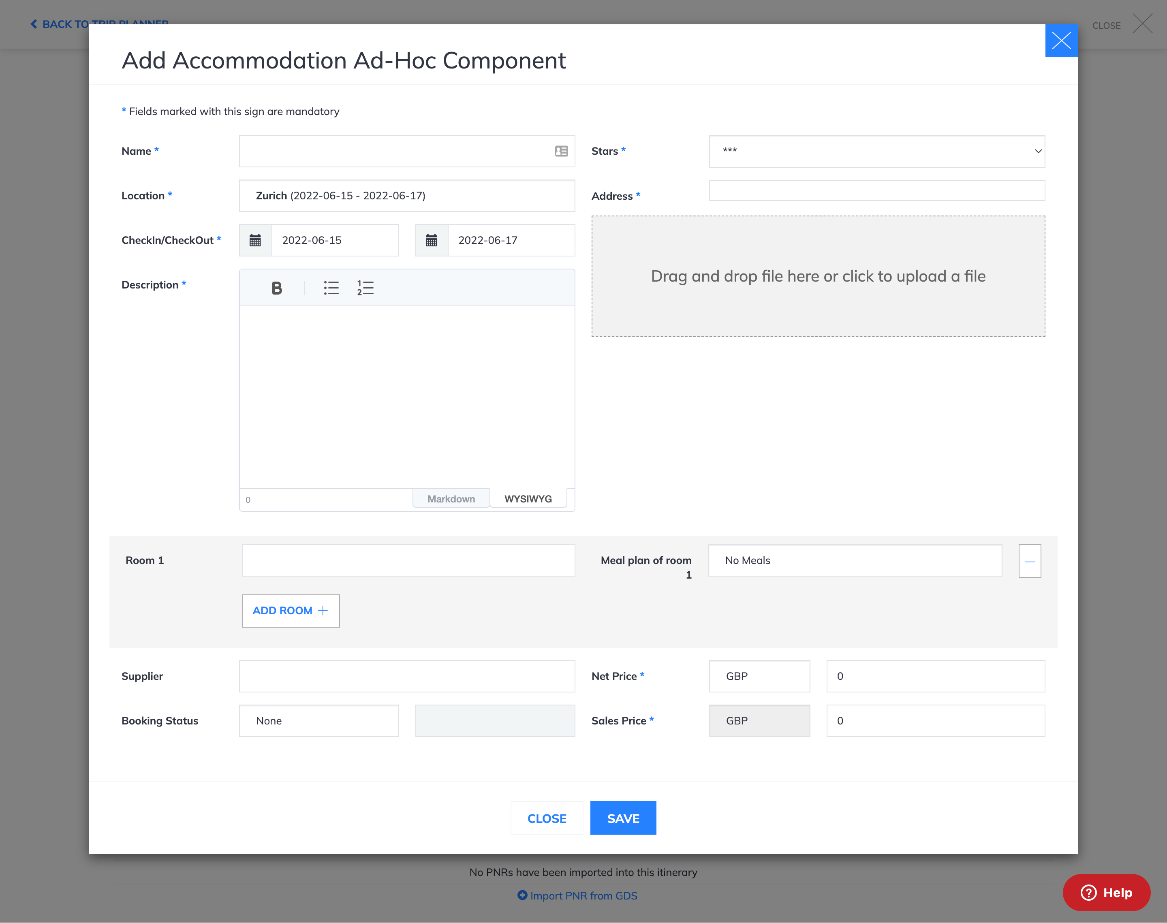Click the Sales Price amount field
The image size is (1167, 923).
click(x=936, y=721)
